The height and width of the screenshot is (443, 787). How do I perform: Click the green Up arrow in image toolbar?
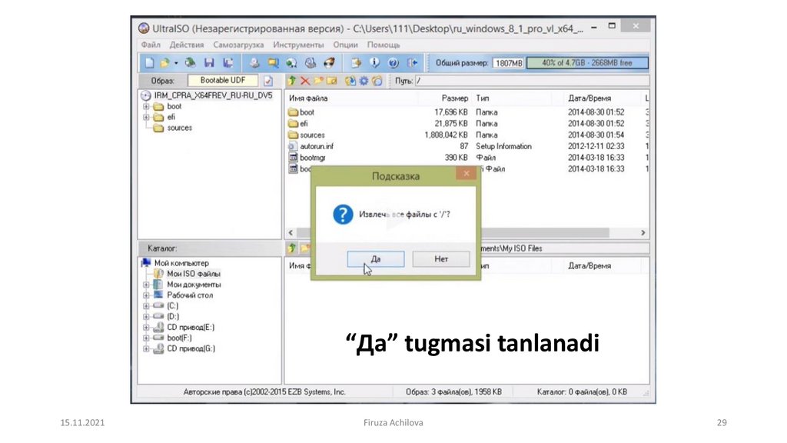[292, 81]
